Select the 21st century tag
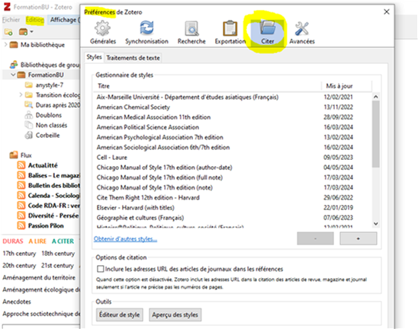Image resolution: width=418 pixels, height=329 pixels. coord(57,265)
